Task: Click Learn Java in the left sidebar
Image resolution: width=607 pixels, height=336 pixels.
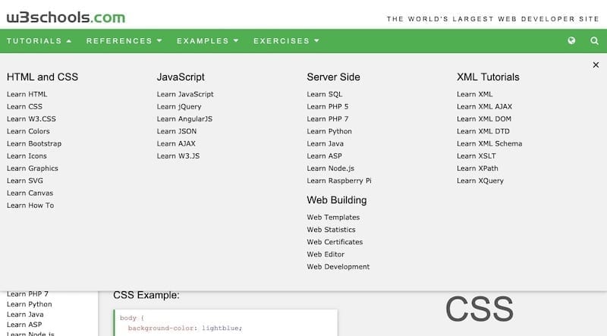Action: [x=25, y=314]
